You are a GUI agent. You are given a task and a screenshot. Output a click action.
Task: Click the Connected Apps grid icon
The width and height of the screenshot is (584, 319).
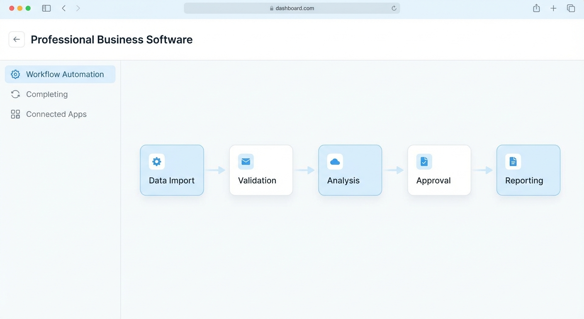click(15, 114)
